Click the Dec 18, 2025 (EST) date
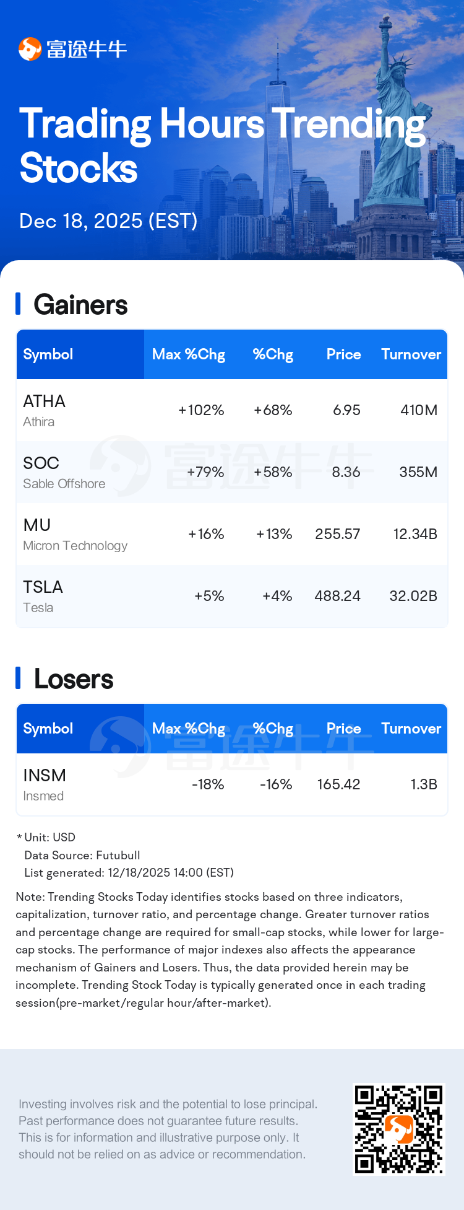Screen dimensions: 464x1210 [108, 221]
